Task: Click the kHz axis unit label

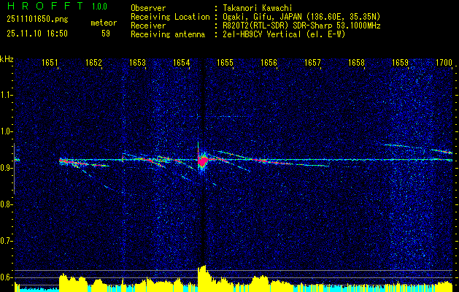Action: (7, 59)
